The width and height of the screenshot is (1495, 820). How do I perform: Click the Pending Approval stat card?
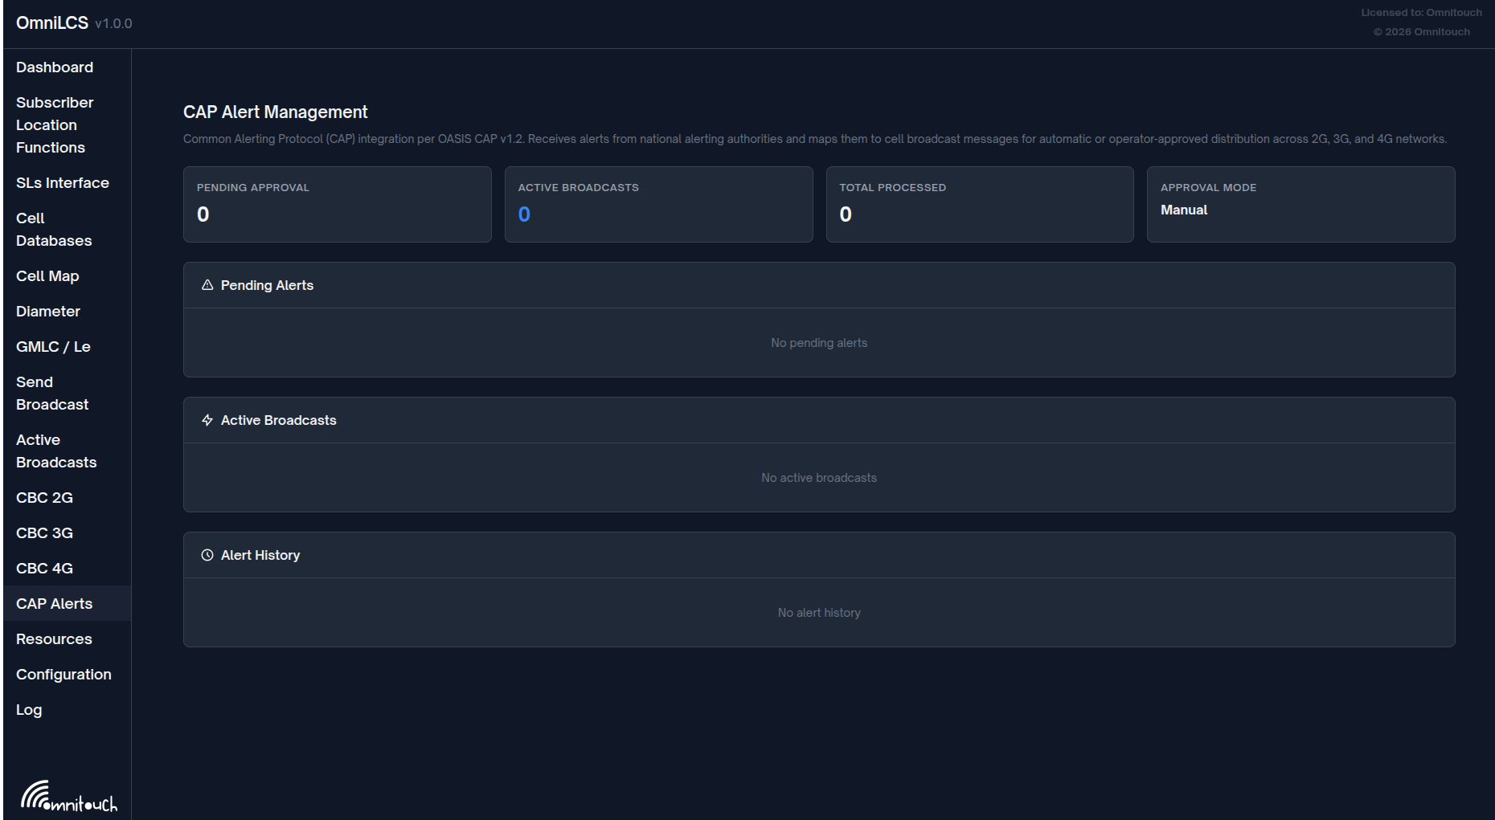pyautogui.click(x=337, y=204)
